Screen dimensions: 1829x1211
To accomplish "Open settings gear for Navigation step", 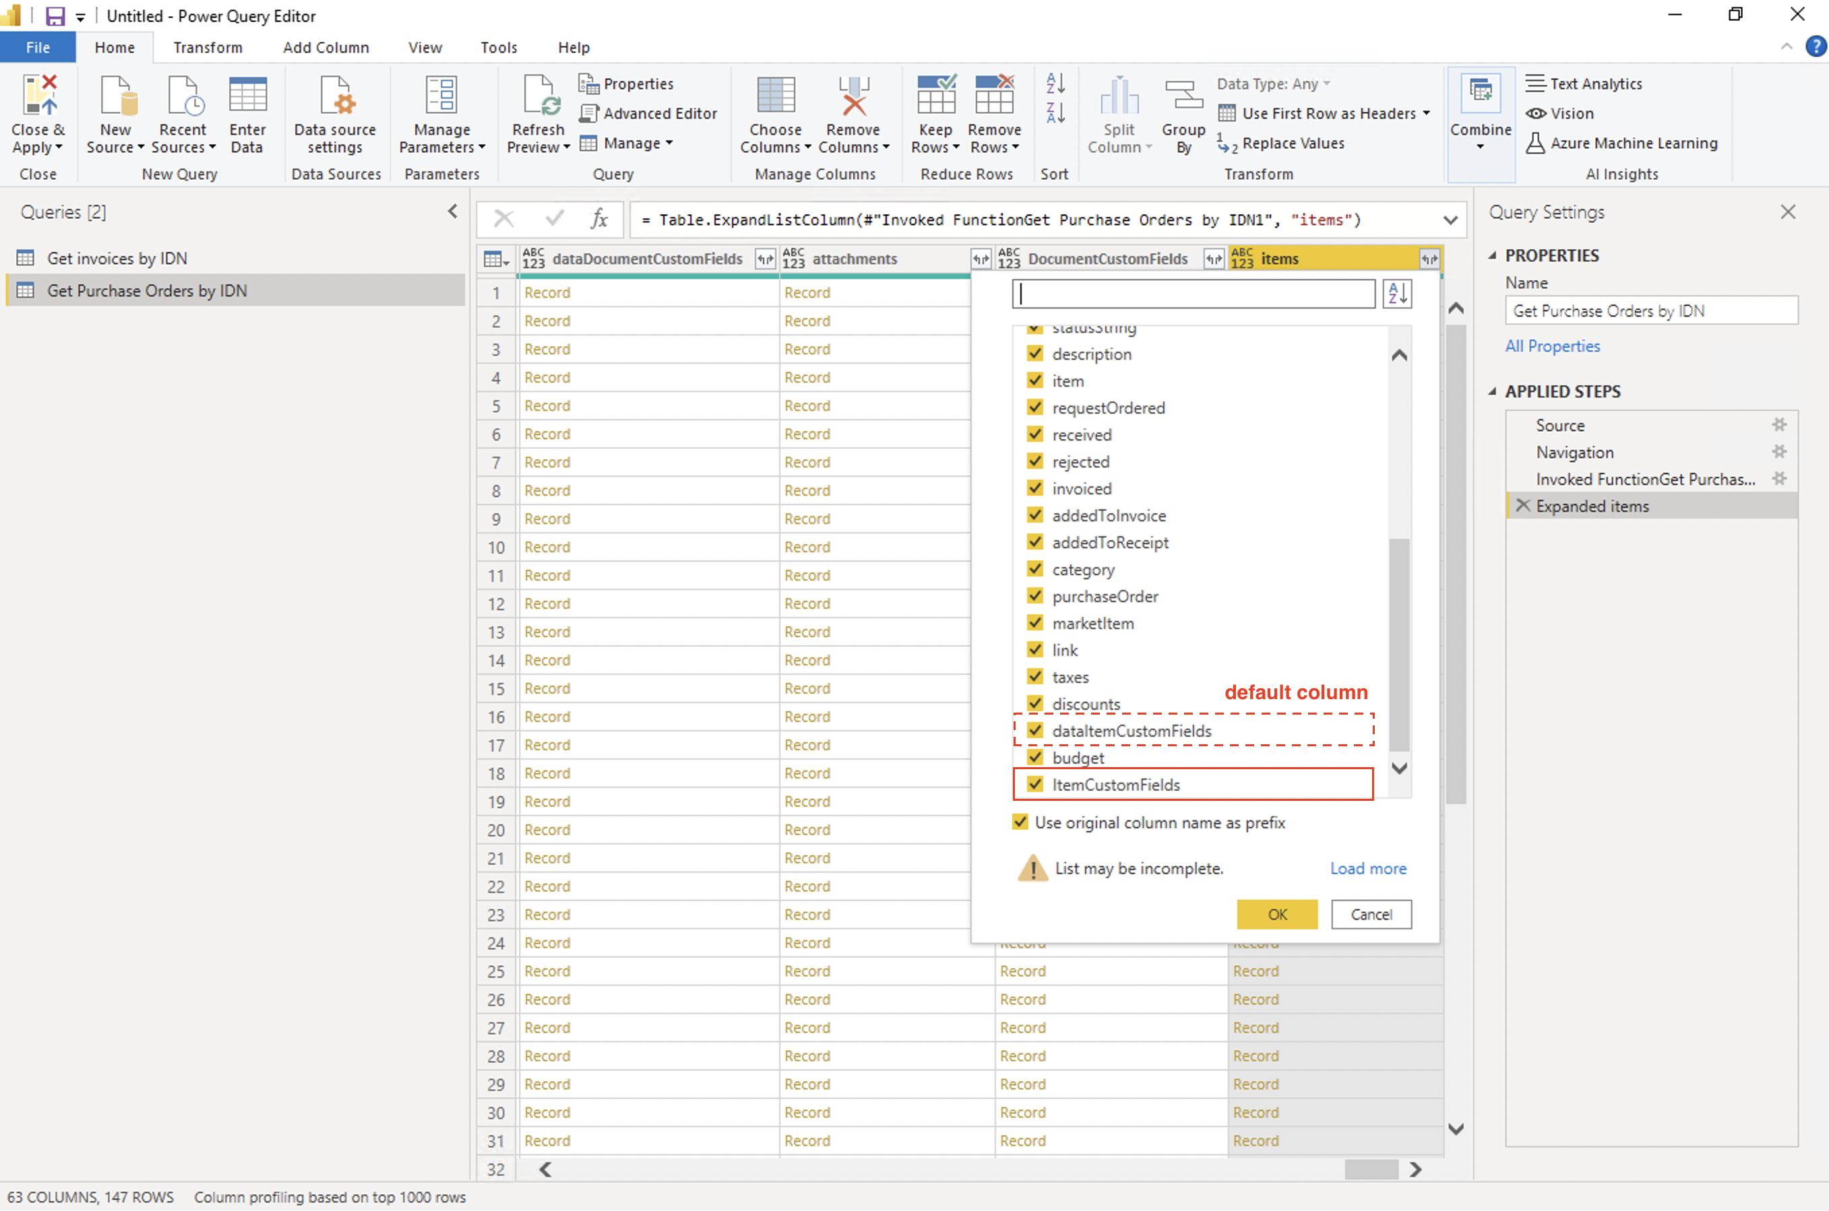I will 1780,452.
